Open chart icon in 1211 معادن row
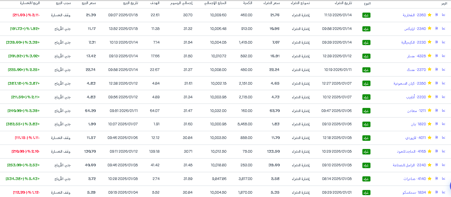The image size is (451, 197). click(444, 111)
